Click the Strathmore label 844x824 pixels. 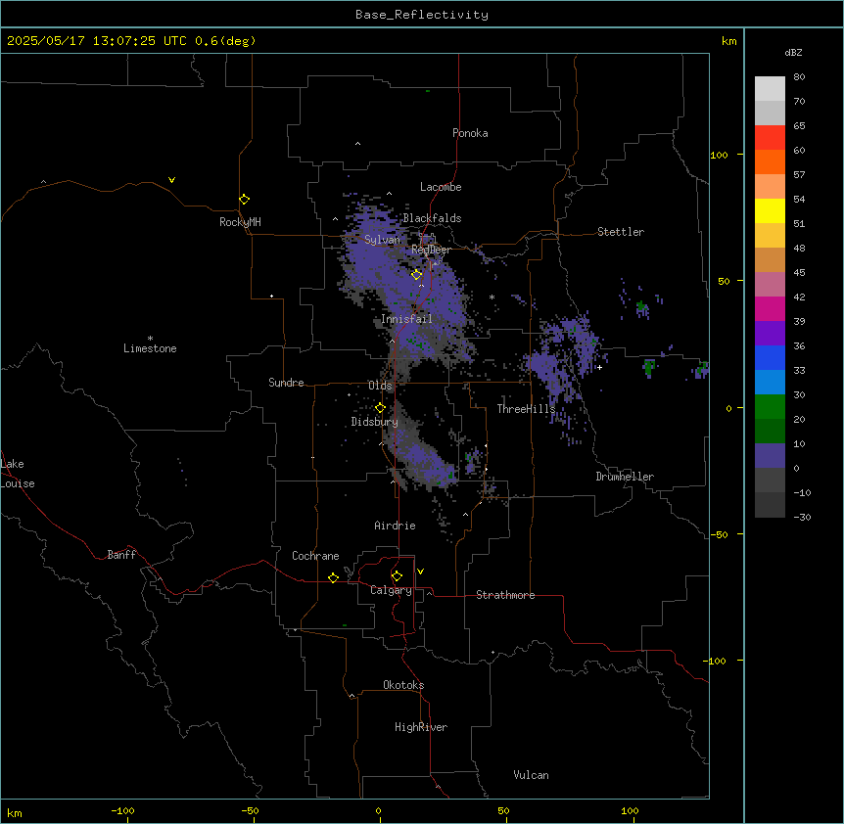(505, 595)
